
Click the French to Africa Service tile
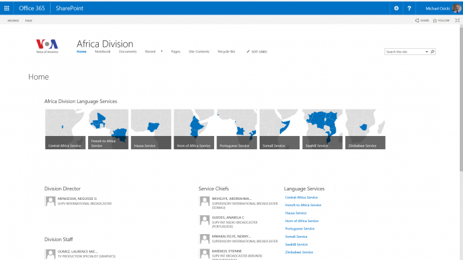point(108,129)
